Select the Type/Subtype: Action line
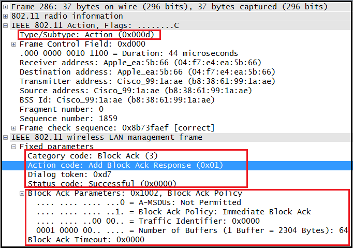This screenshot has width=353, height=248. tap(89, 35)
